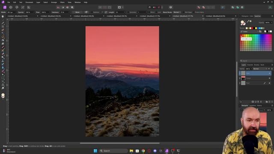Switch to the History panel tab
274x154 pixels.
pos(259,106)
